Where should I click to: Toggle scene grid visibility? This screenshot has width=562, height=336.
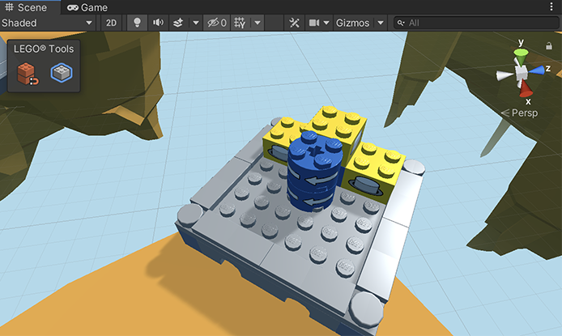[240, 23]
